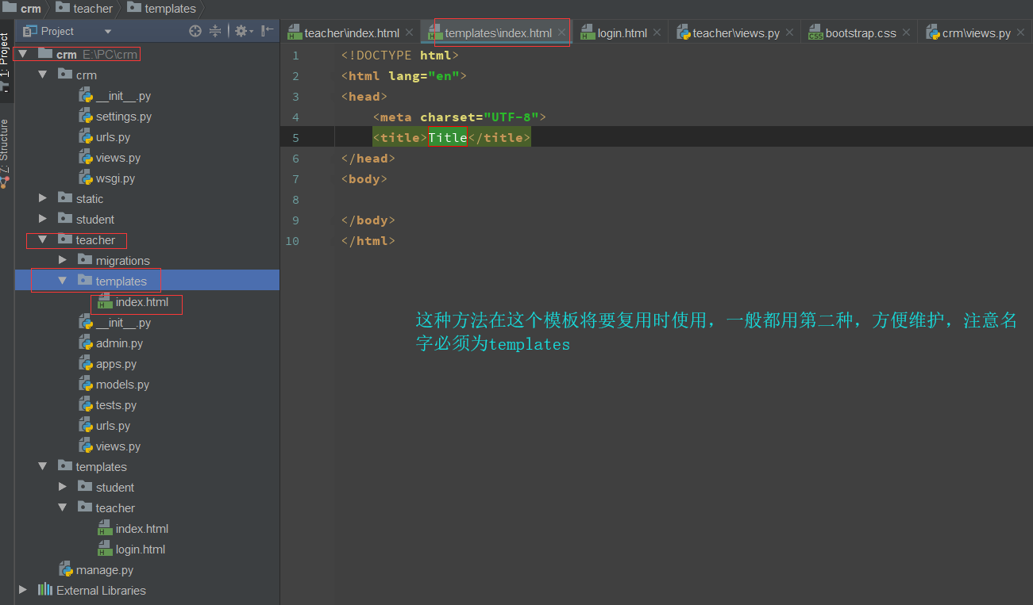
Task: Collapse the teacher app folder
Action: point(43,239)
